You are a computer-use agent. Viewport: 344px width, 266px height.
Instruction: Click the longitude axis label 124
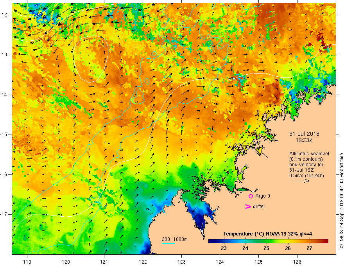pos(220,262)
